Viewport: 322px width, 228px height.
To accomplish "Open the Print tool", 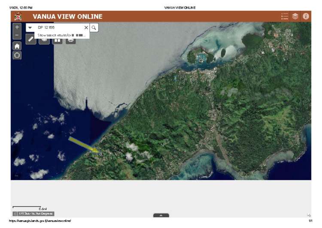I will point(71,41).
